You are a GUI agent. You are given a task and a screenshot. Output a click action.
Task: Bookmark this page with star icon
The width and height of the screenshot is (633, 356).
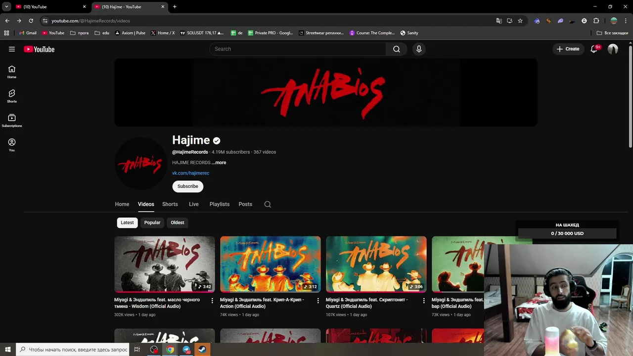pyautogui.click(x=520, y=21)
